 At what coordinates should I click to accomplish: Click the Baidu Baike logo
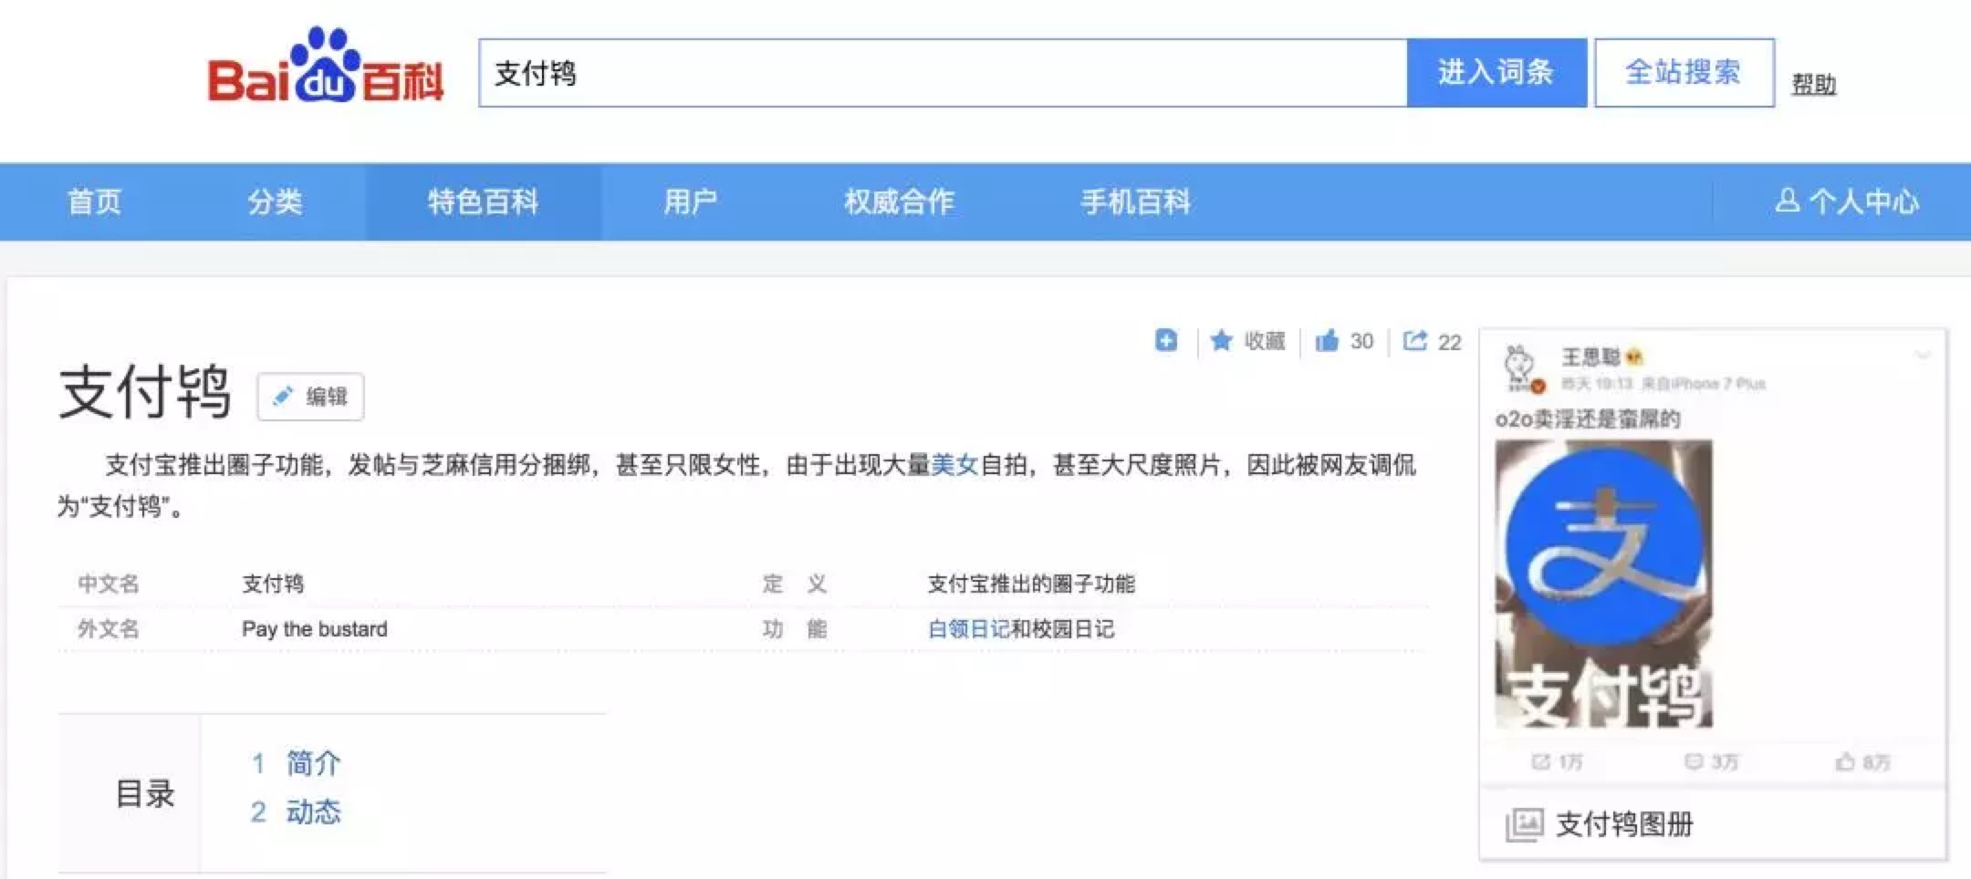(326, 66)
